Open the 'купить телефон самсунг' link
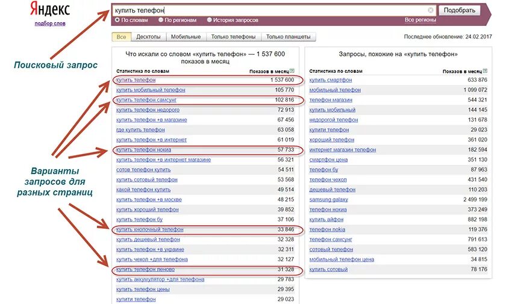The image size is (509, 304). [146, 100]
